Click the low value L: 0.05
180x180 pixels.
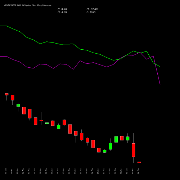pos(91,12)
